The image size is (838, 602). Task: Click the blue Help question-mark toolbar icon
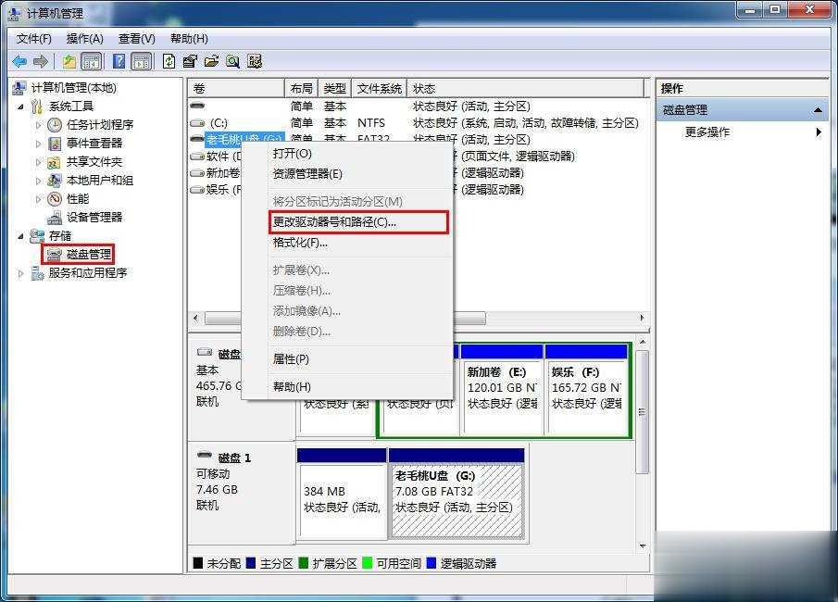pyautogui.click(x=119, y=61)
